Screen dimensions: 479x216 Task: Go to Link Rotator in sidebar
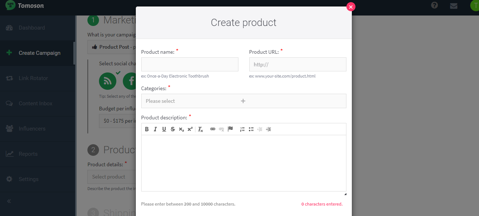pos(33,78)
